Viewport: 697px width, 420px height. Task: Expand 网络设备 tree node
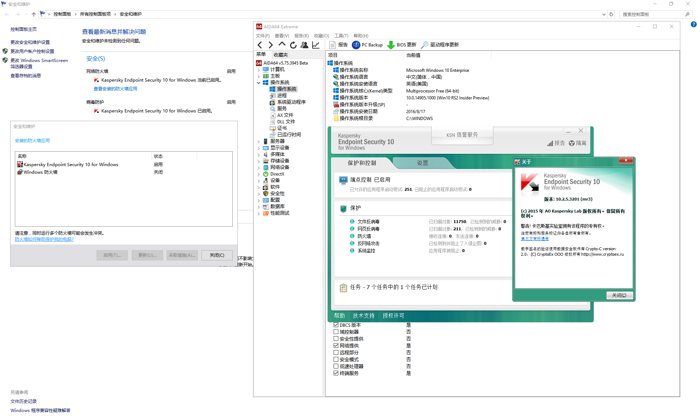[x=259, y=168]
